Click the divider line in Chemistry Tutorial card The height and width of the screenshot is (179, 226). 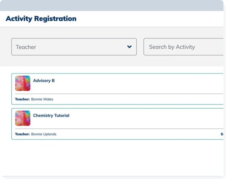tap(118, 128)
